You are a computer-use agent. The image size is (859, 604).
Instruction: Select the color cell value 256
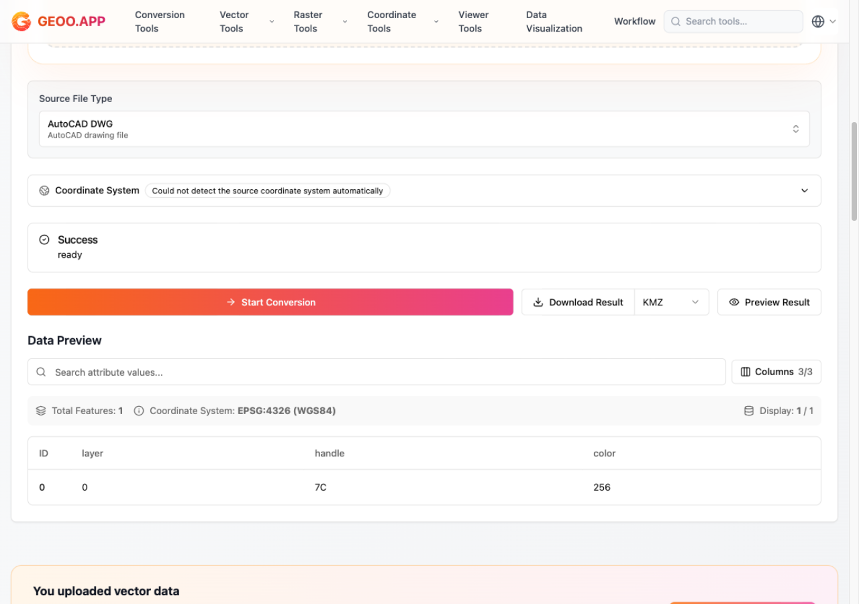602,487
